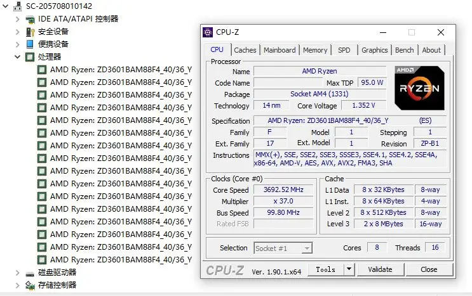Click the Threads count value 16
This screenshot has height=296, width=472.
point(435,247)
